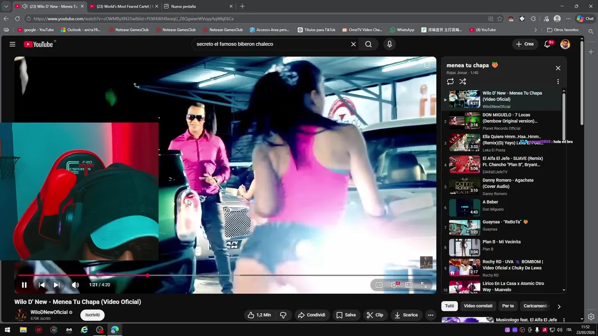Toggle playlist shuffle
The image size is (598, 336).
(463, 82)
